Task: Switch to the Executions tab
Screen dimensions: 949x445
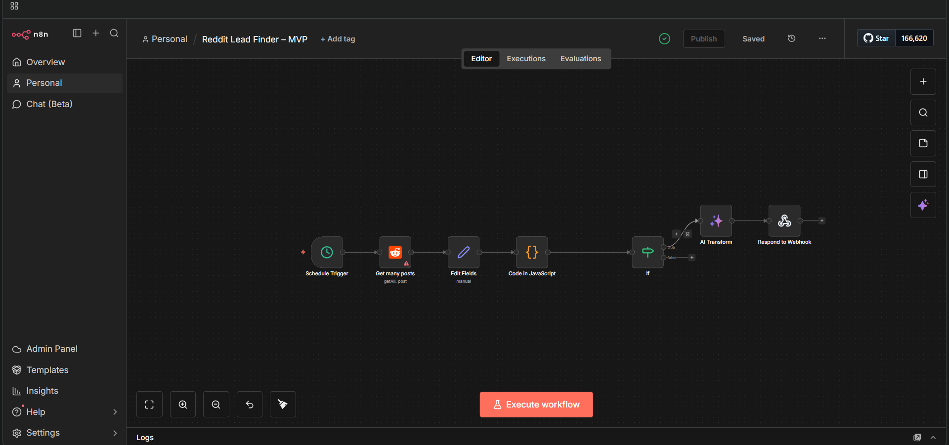Action: pyautogui.click(x=526, y=59)
